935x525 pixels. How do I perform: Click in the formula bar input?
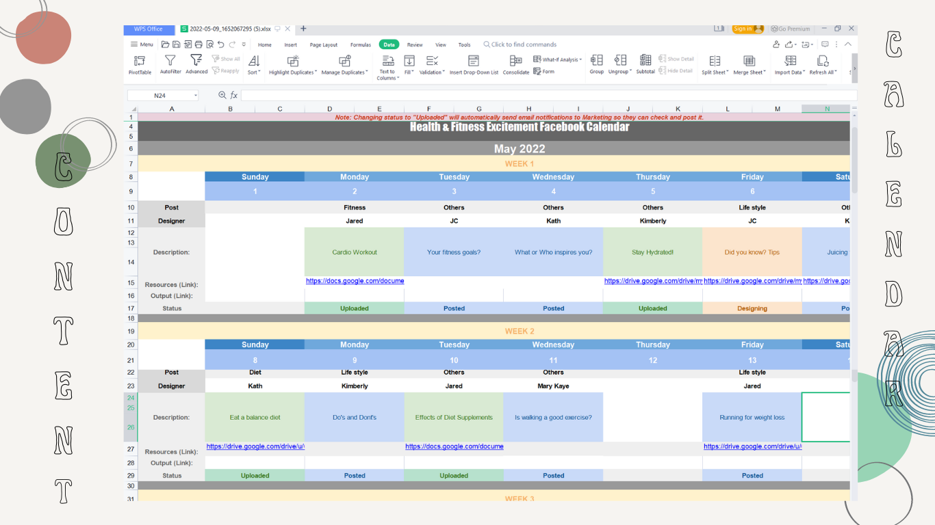[x=548, y=96]
